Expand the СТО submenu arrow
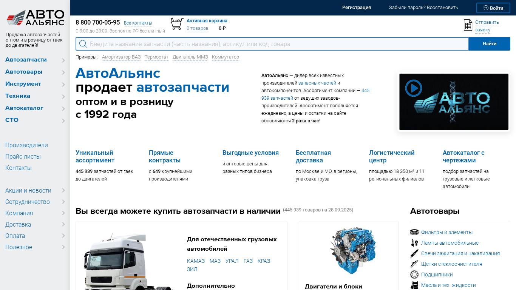 [63, 120]
